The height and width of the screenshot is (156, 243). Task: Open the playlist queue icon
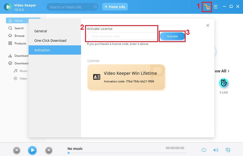pyautogui.click(x=228, y=150)
